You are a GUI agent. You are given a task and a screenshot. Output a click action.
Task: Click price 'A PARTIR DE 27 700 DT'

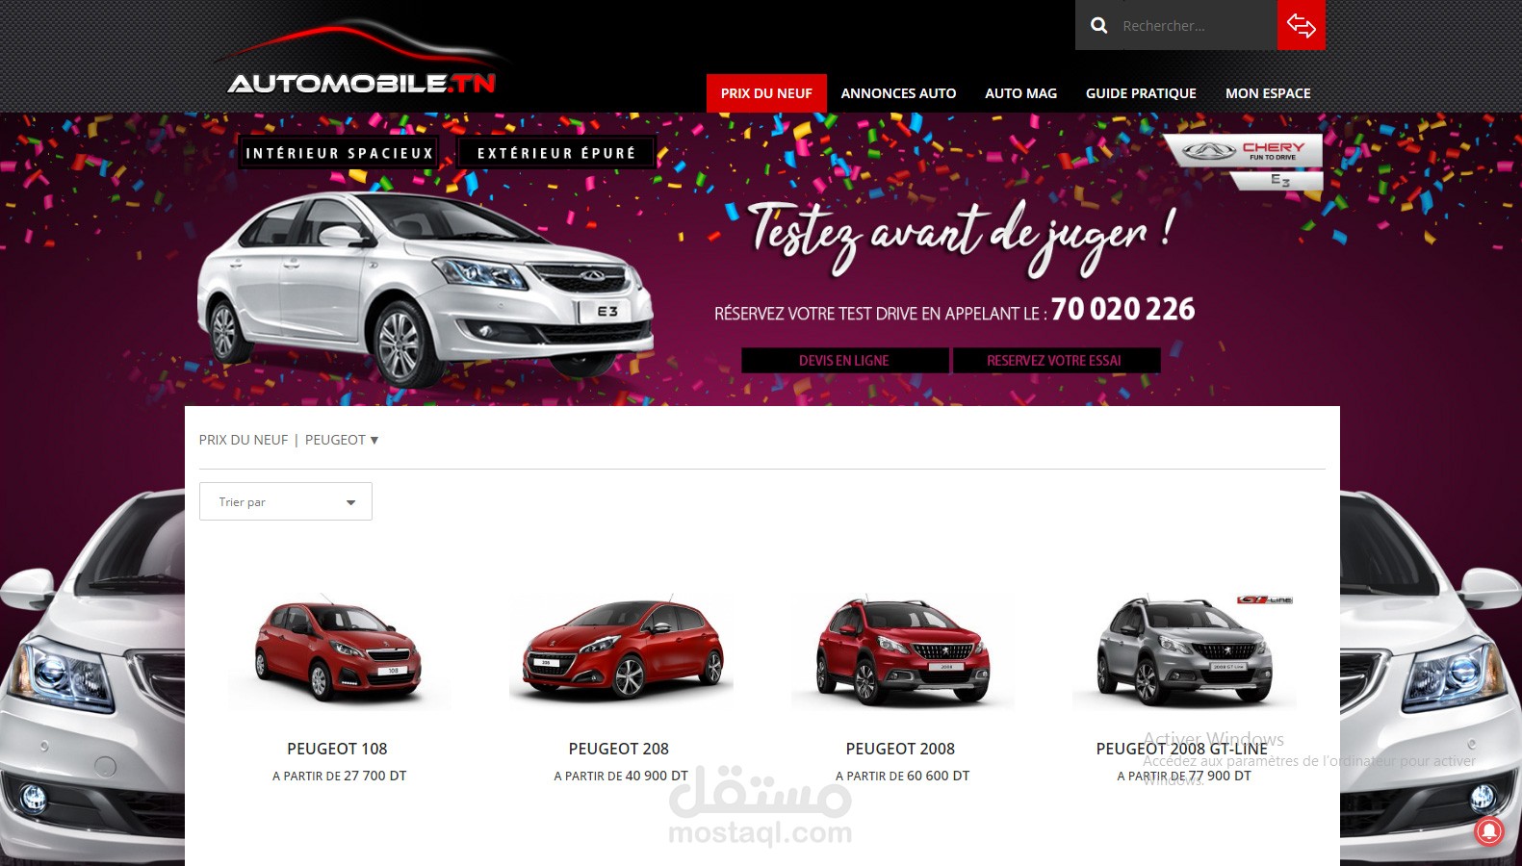click(x=340, y=776)
